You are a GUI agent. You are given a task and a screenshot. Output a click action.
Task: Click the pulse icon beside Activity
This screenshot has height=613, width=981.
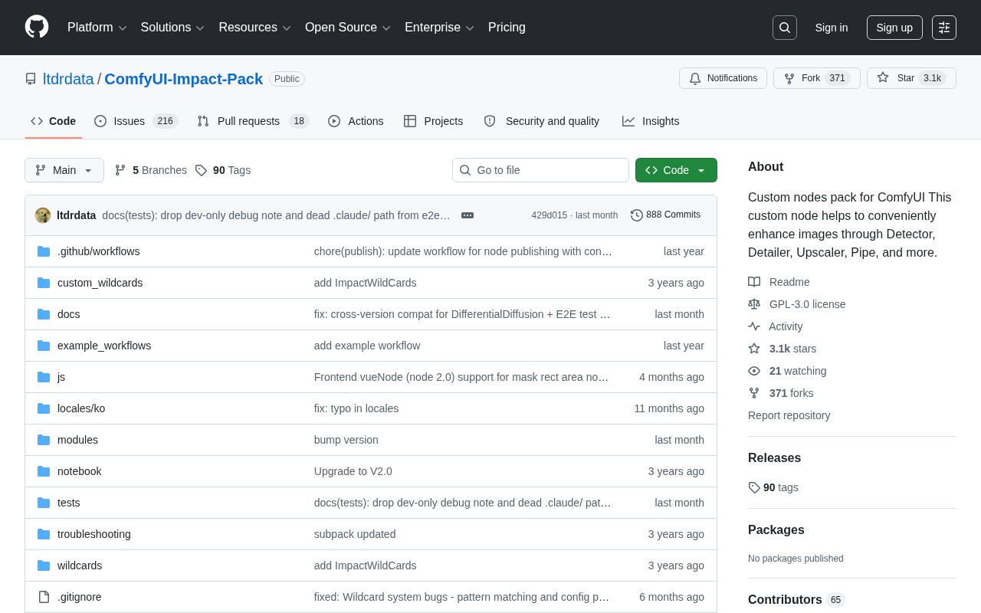click(754, 326)
